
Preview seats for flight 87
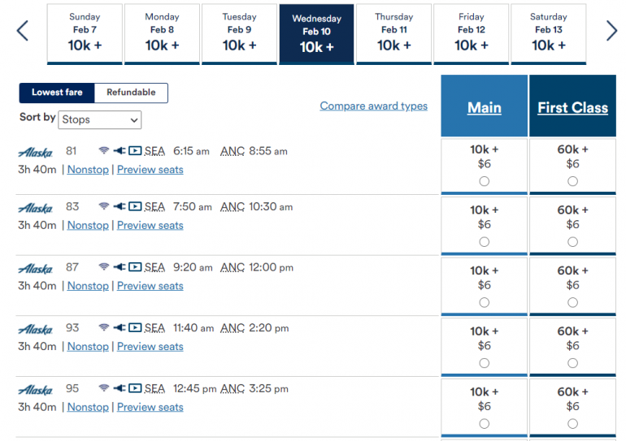[150, 286]
